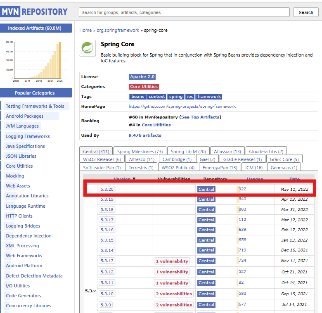The image size is (322, 313).
Task: Open version 5.3.20
Action: coord(107,189)
